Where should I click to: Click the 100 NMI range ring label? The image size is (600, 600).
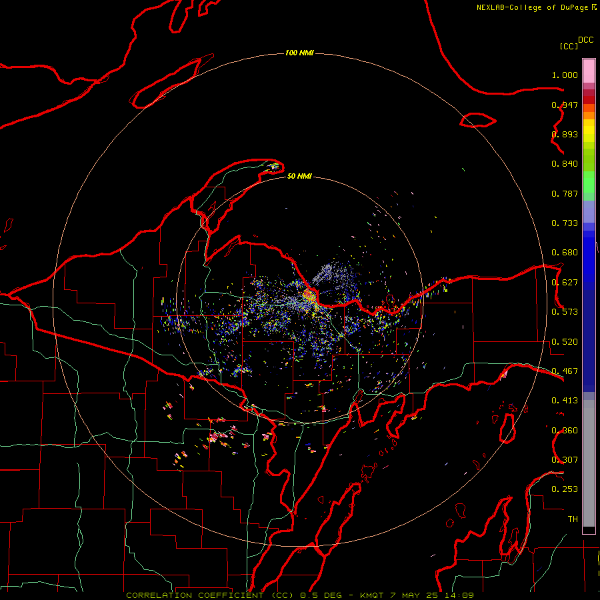click(299, 53)
